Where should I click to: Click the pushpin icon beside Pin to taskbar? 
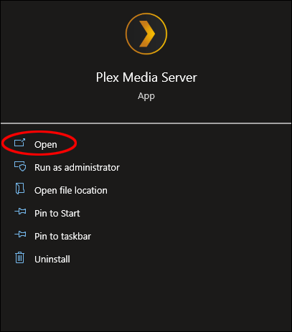pyautogui.click(x=20, y=234)
